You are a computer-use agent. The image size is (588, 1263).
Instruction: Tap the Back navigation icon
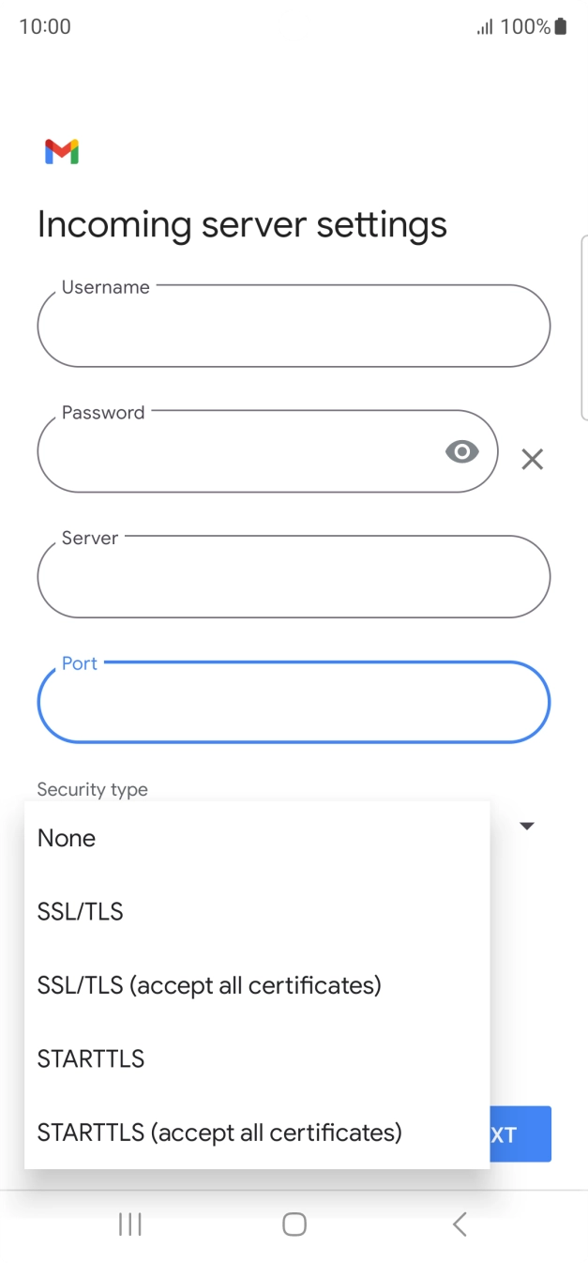(459, 1224)
